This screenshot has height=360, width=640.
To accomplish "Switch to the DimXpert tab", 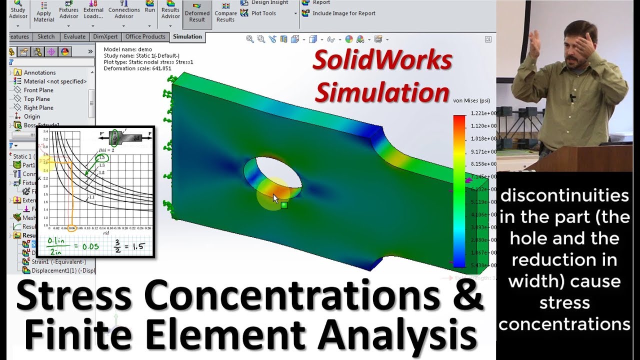I will tap(106, 36).
